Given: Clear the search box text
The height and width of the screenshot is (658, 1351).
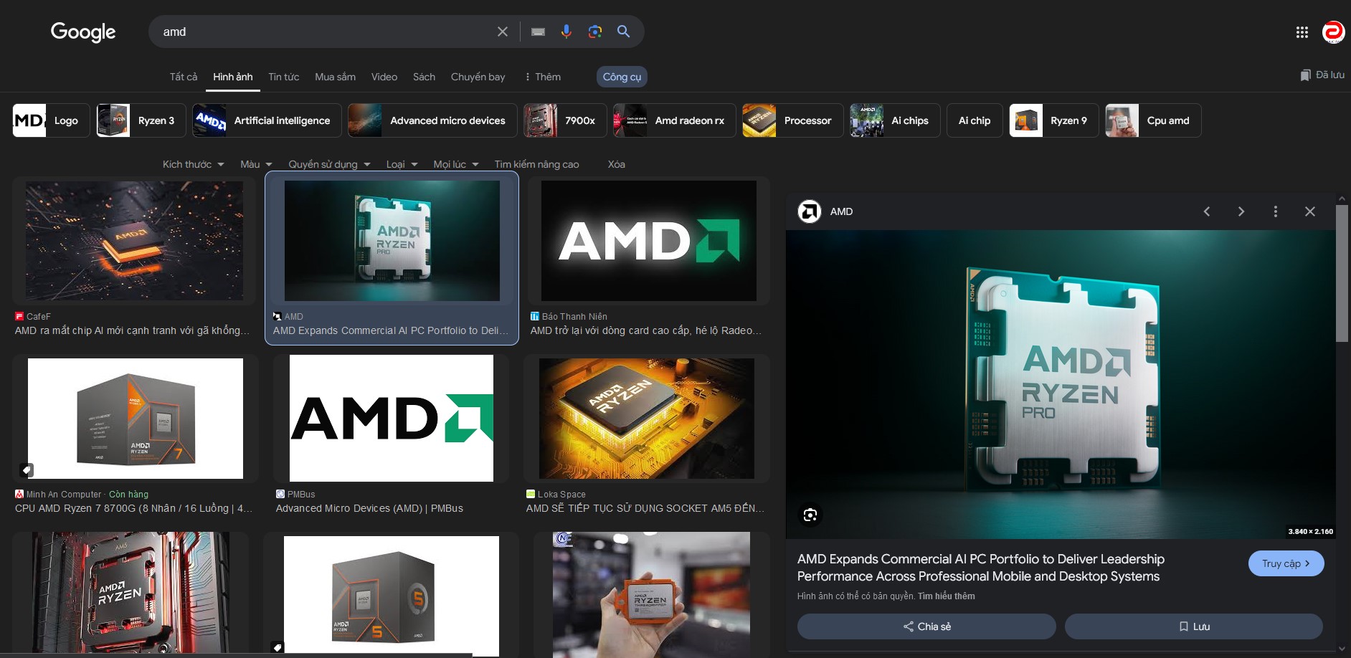Looking at the screenshot, I should (x=503, y=32).
